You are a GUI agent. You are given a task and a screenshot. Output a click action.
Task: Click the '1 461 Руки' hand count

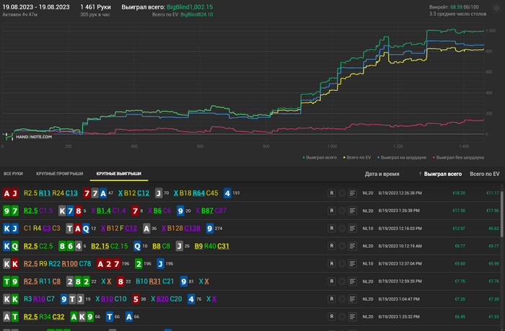click(96, 7)
